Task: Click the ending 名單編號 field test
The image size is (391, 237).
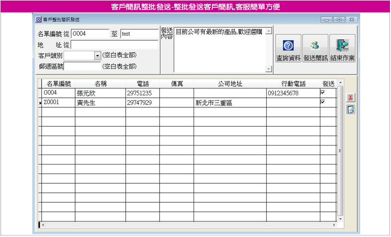Action: tap(139, 34)
